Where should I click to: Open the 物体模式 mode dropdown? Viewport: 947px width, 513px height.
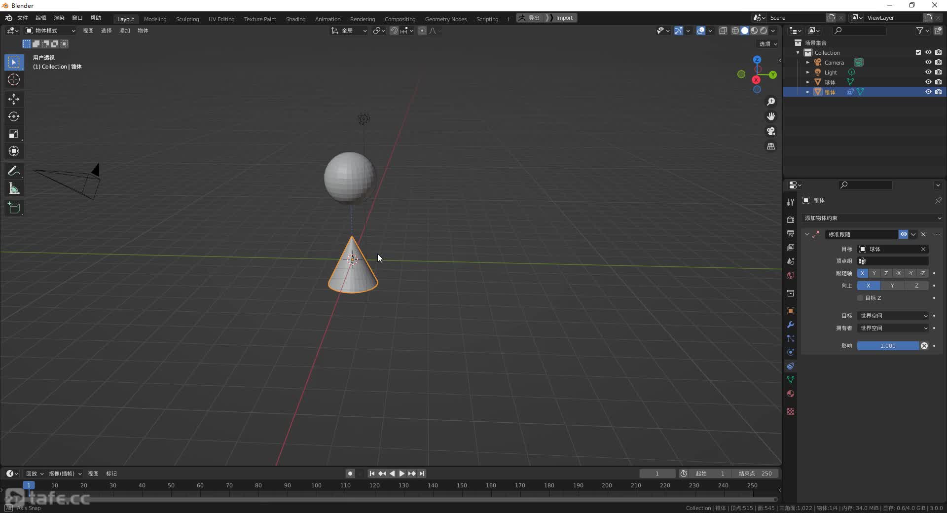click(x=50, y=31)
